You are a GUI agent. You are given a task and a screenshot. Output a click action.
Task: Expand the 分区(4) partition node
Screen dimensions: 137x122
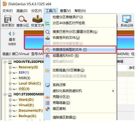[10, 89]
